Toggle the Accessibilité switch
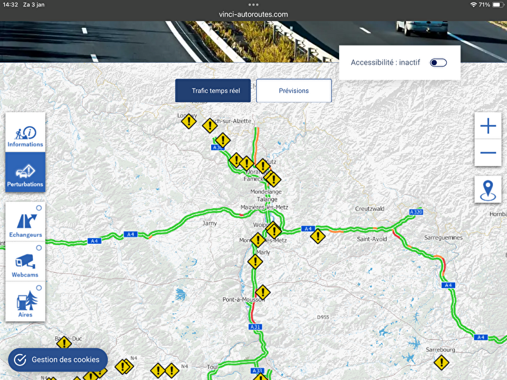This screenshot has height=380, width=507. pyautogui.click(x=438, y=63)
